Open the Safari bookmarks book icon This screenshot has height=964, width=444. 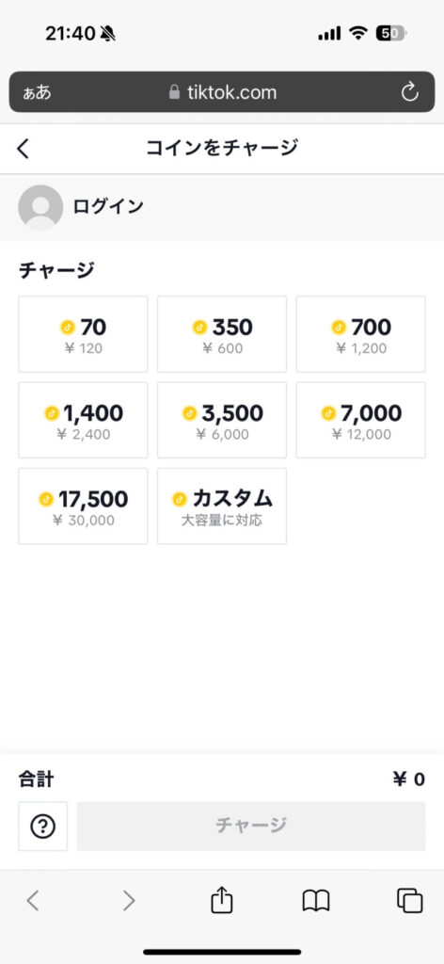[316, 901]
